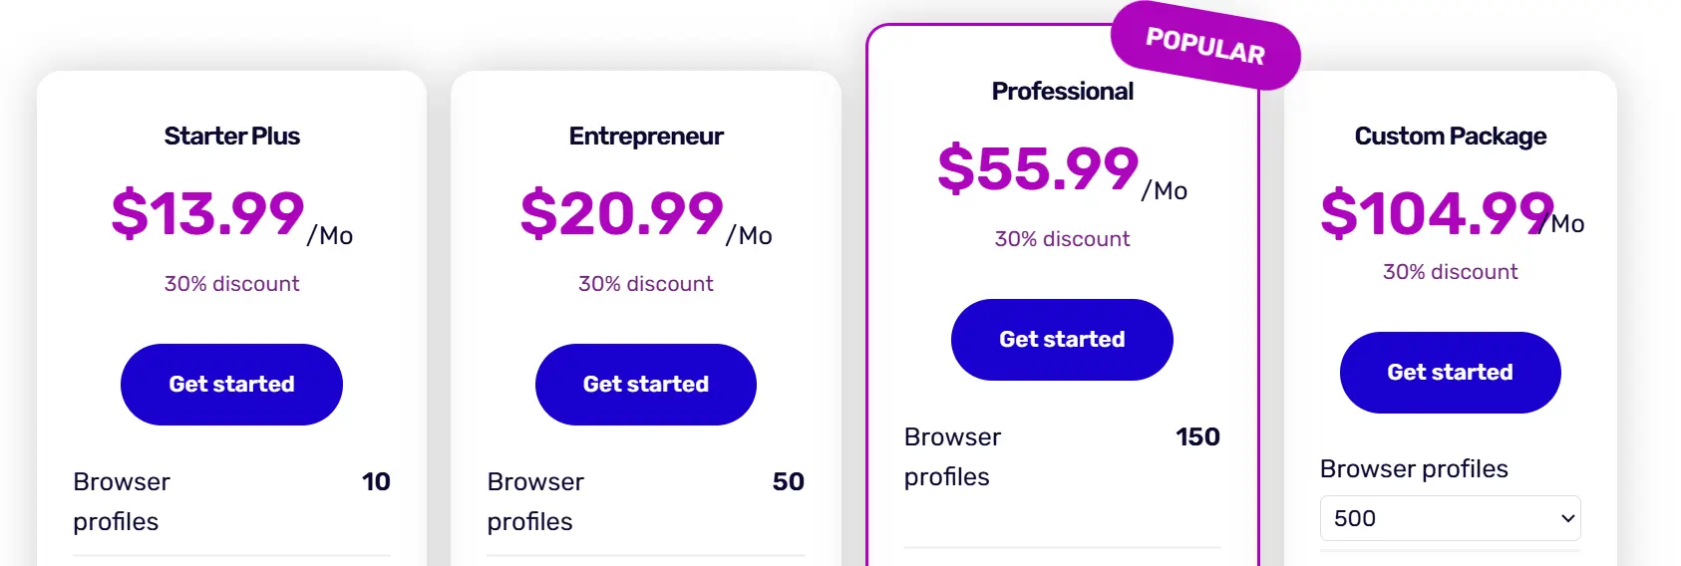Select the Custom Package heading
Screen dimensions: 1681x566
[1450, 136]
